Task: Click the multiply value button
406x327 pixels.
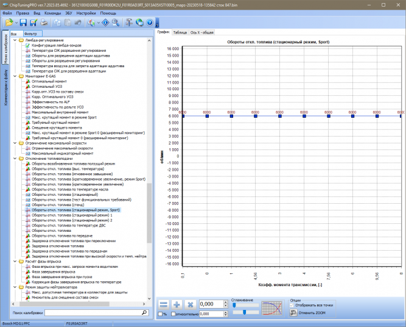Action: 191,304
